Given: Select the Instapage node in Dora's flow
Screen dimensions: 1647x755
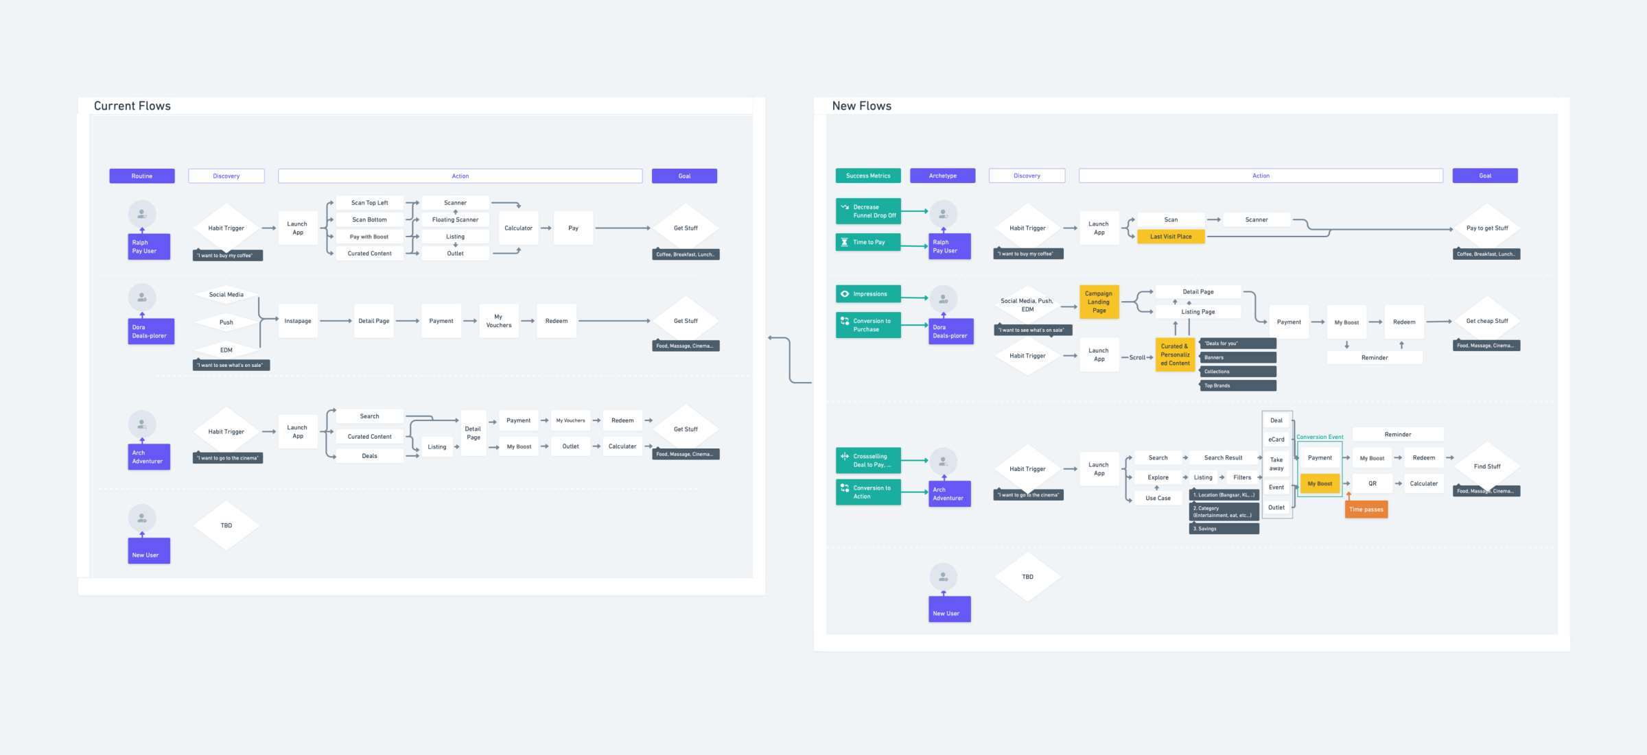Looking at the screenshot, I should coord(298,321).
